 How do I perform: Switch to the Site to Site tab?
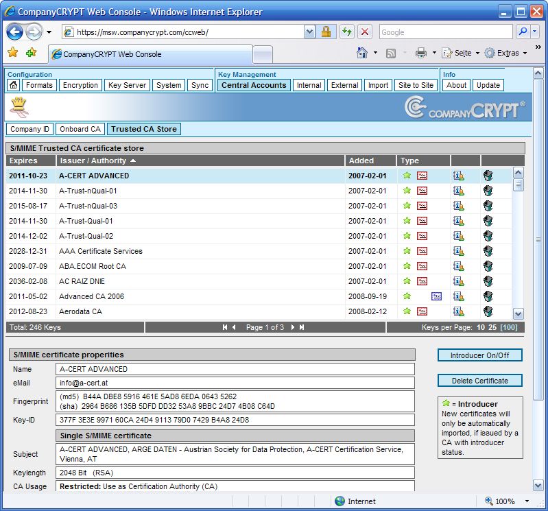416,85
